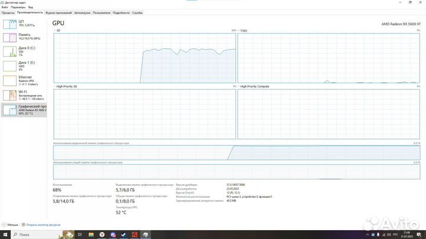
Task: Open Диск 1 (E:) HDD graph
Action: [x=24, y=66]
